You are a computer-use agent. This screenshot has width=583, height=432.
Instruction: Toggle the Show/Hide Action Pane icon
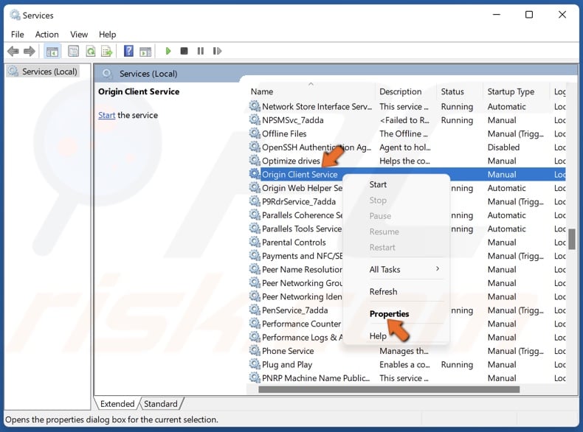(x=145, y=52)
